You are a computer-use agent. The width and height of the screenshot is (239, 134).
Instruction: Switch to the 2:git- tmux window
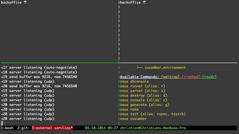24,128
